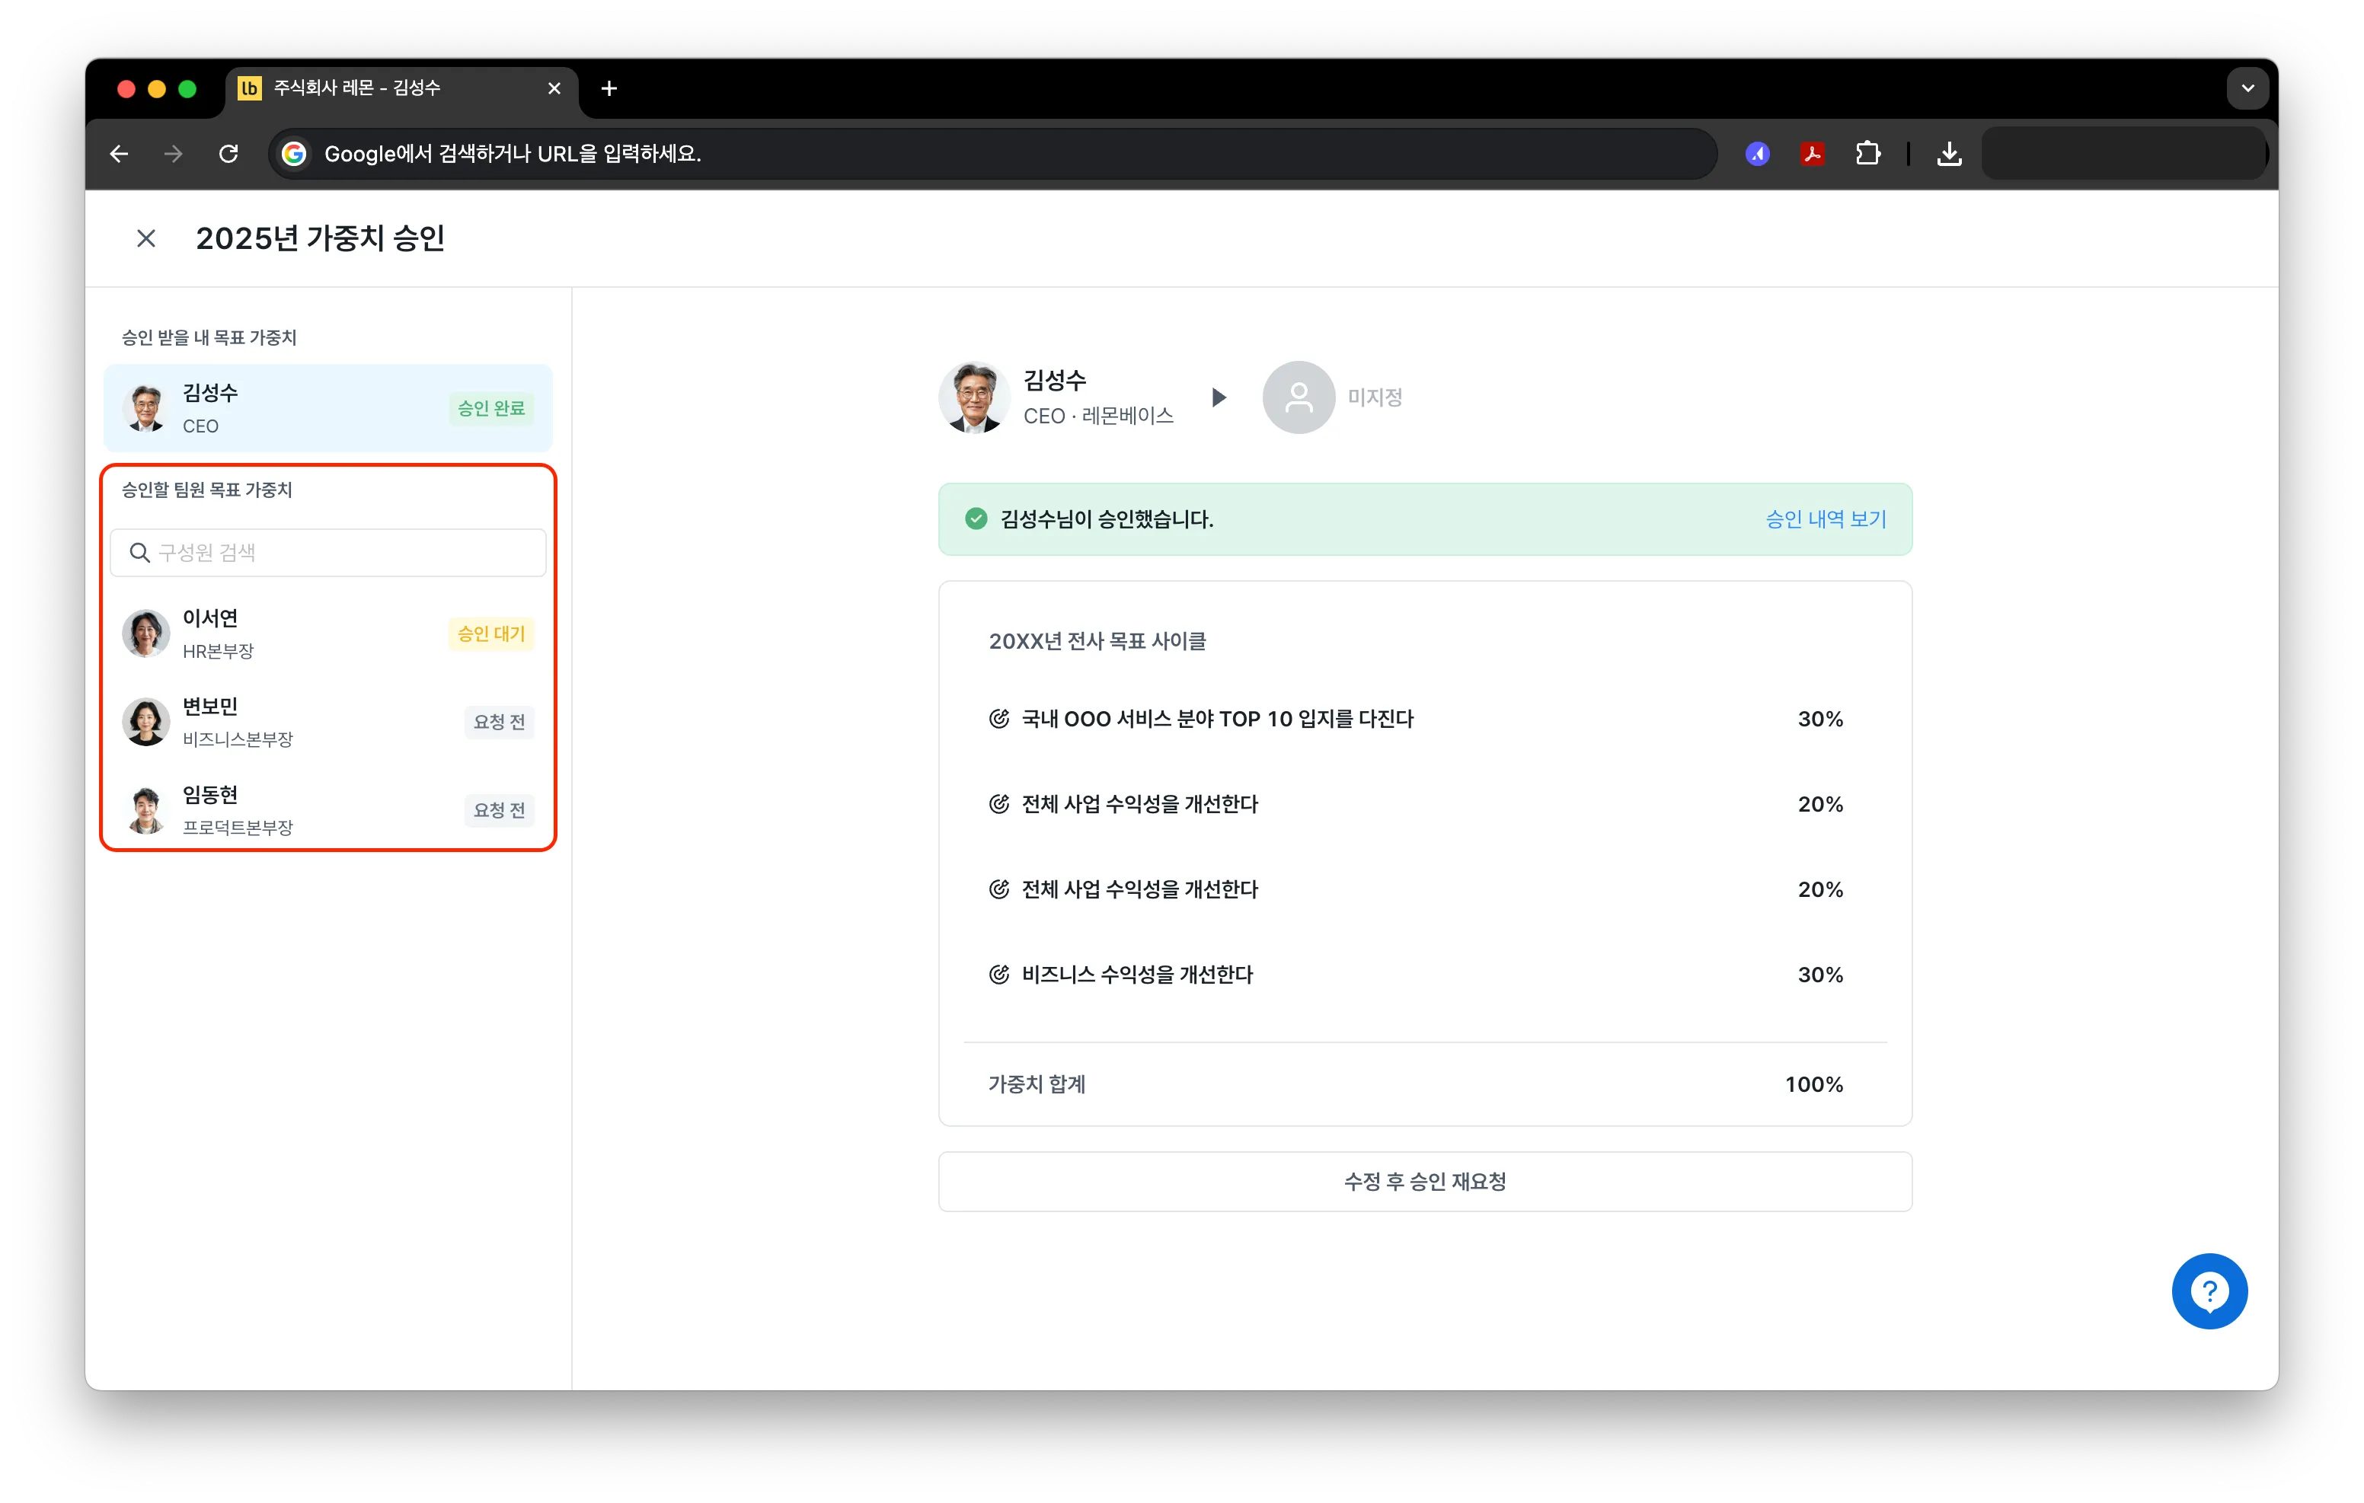This screenshot has height=1503, width=2364.
Task: Select team member 임동현 프로덕트본부장
Action: coord(328,810)
